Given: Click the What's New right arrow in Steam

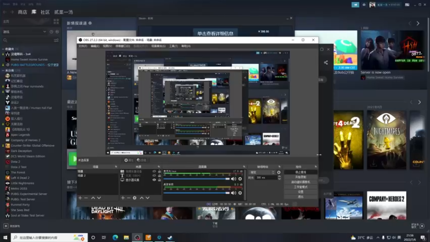Looking at the screenshot, I should 418,24.
